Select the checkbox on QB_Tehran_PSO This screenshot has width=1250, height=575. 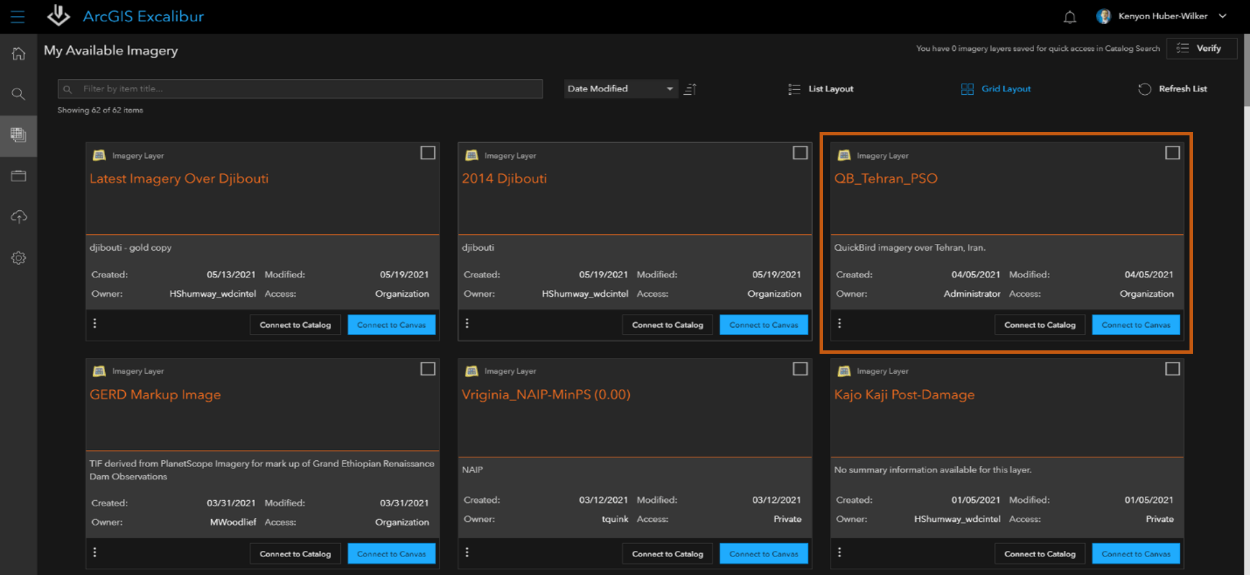coord(1172,153)
